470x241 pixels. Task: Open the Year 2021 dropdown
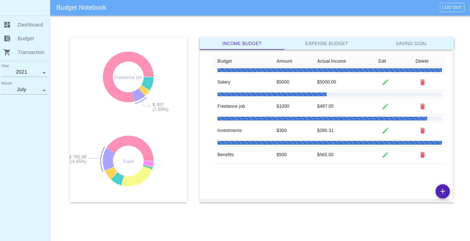pyautogui.click(x=24, y=72)
